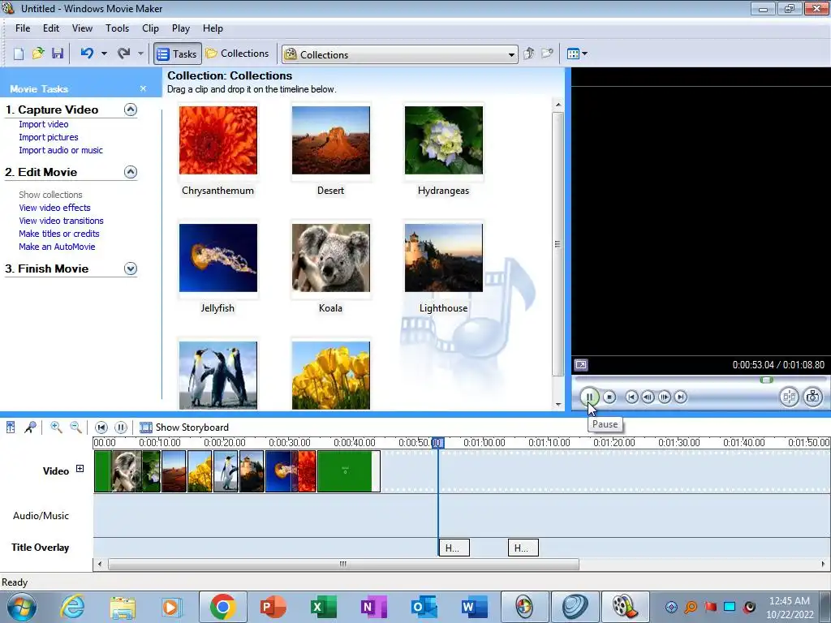Click the Take Picture camera icon
The height and width of the screenshot is (623, 831).
(813, 397)
